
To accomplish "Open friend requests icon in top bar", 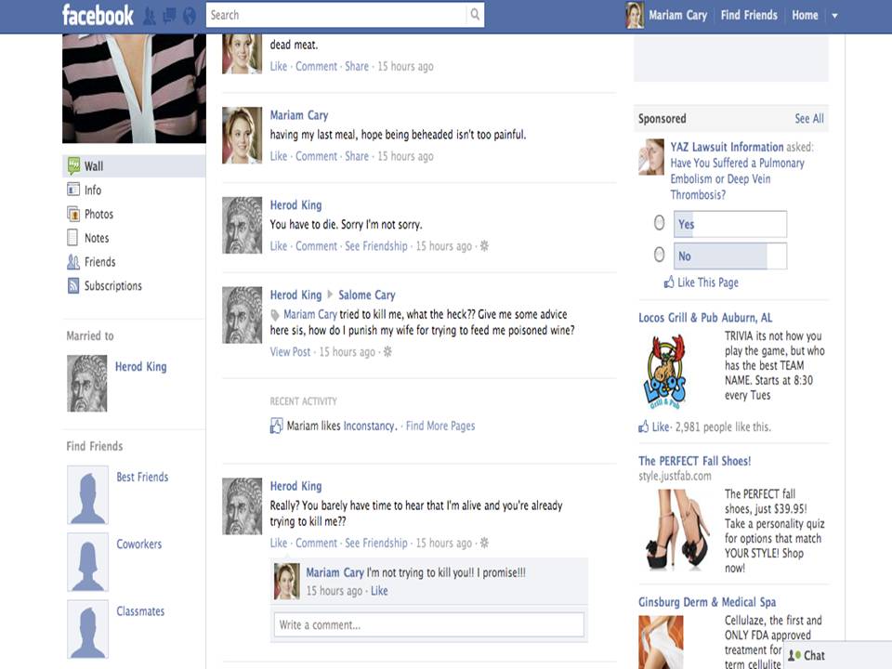I will tap(150, 16).
